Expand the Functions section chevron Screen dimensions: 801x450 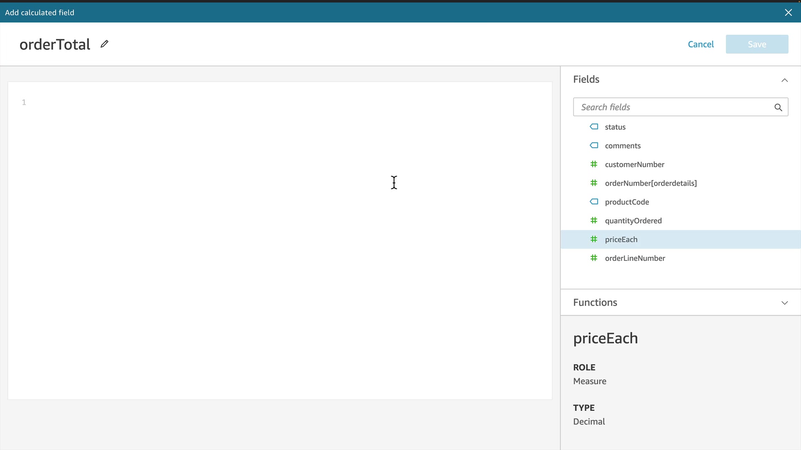point(784,303)
